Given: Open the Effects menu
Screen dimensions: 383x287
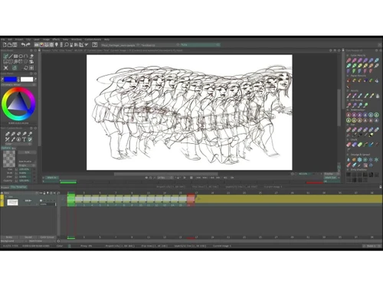Looking at the screenshot, I should (x=56, y=40).
